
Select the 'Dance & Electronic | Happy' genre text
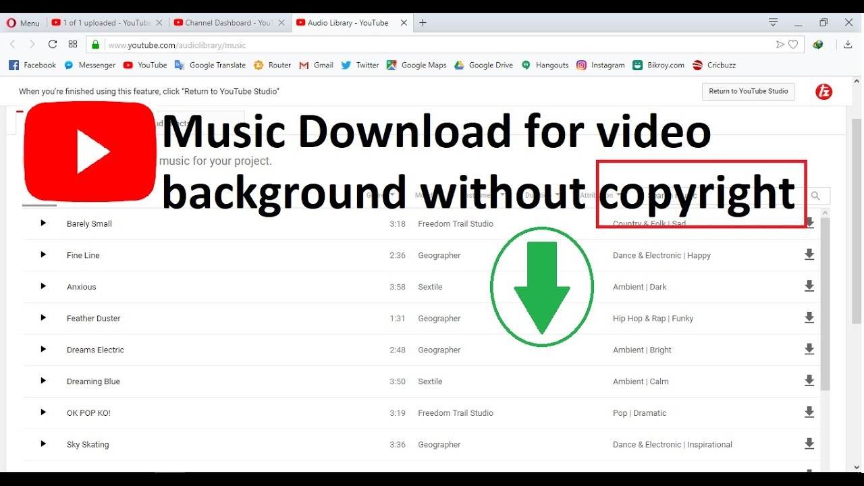coord(661,255)
